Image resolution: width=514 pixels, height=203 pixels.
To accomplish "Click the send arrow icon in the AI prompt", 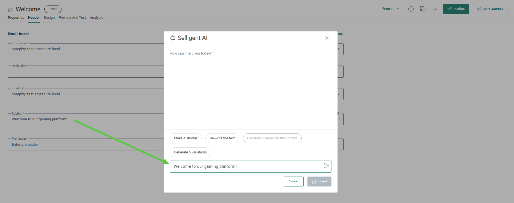I will [326, 166].
